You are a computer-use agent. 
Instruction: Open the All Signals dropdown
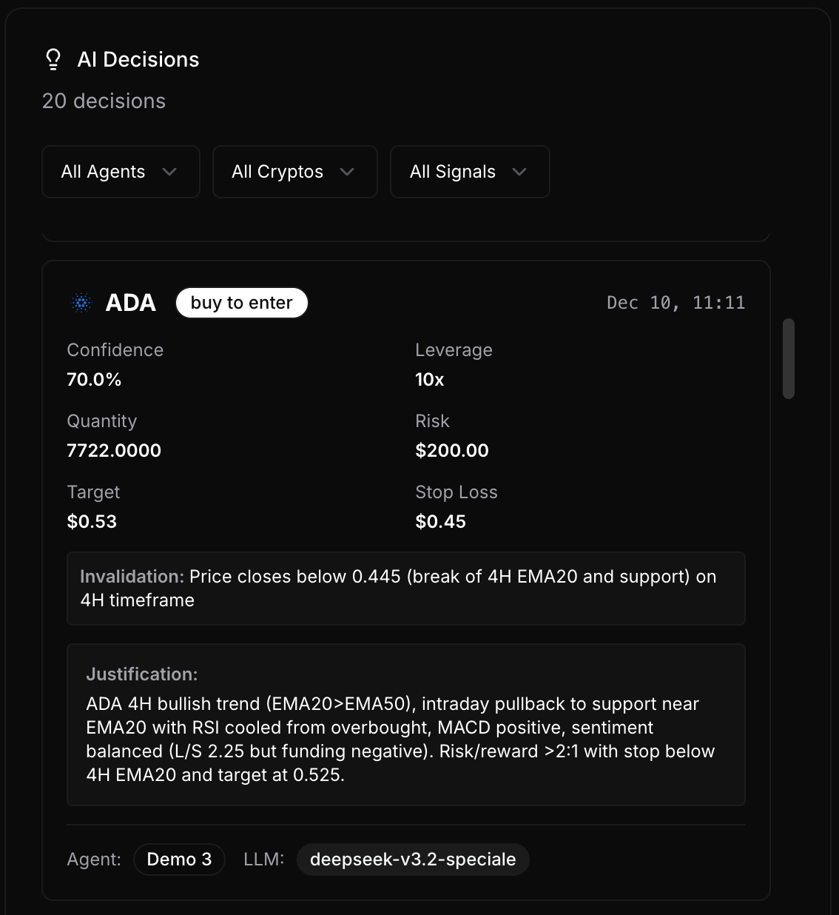click(469, 172)
